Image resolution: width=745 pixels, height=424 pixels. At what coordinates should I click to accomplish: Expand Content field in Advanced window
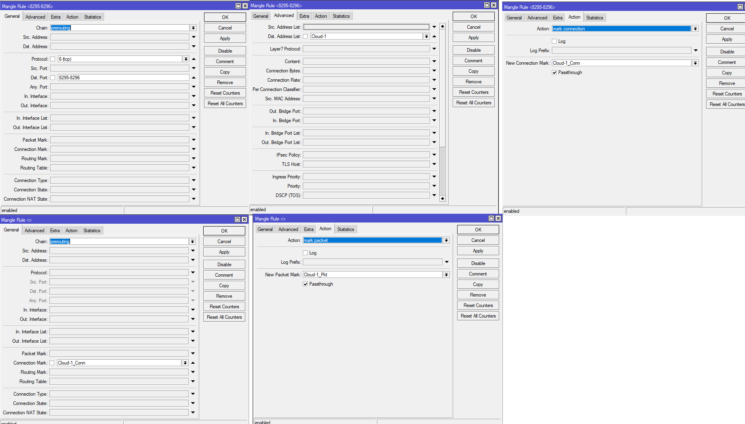pos(434,61)
